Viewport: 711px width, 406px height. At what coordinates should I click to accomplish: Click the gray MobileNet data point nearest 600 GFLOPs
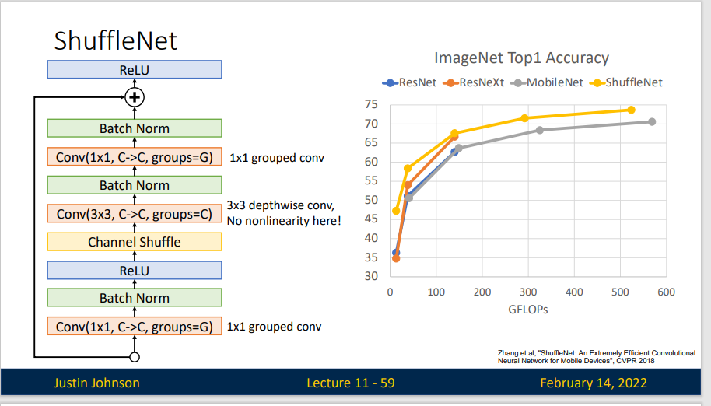coord(652,122)
